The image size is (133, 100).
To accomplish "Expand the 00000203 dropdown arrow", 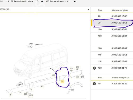I will 88,9.
